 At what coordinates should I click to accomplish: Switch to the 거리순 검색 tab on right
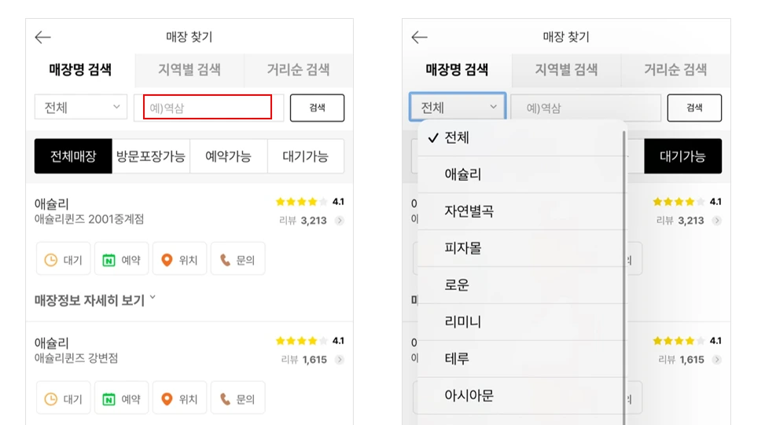675,70
